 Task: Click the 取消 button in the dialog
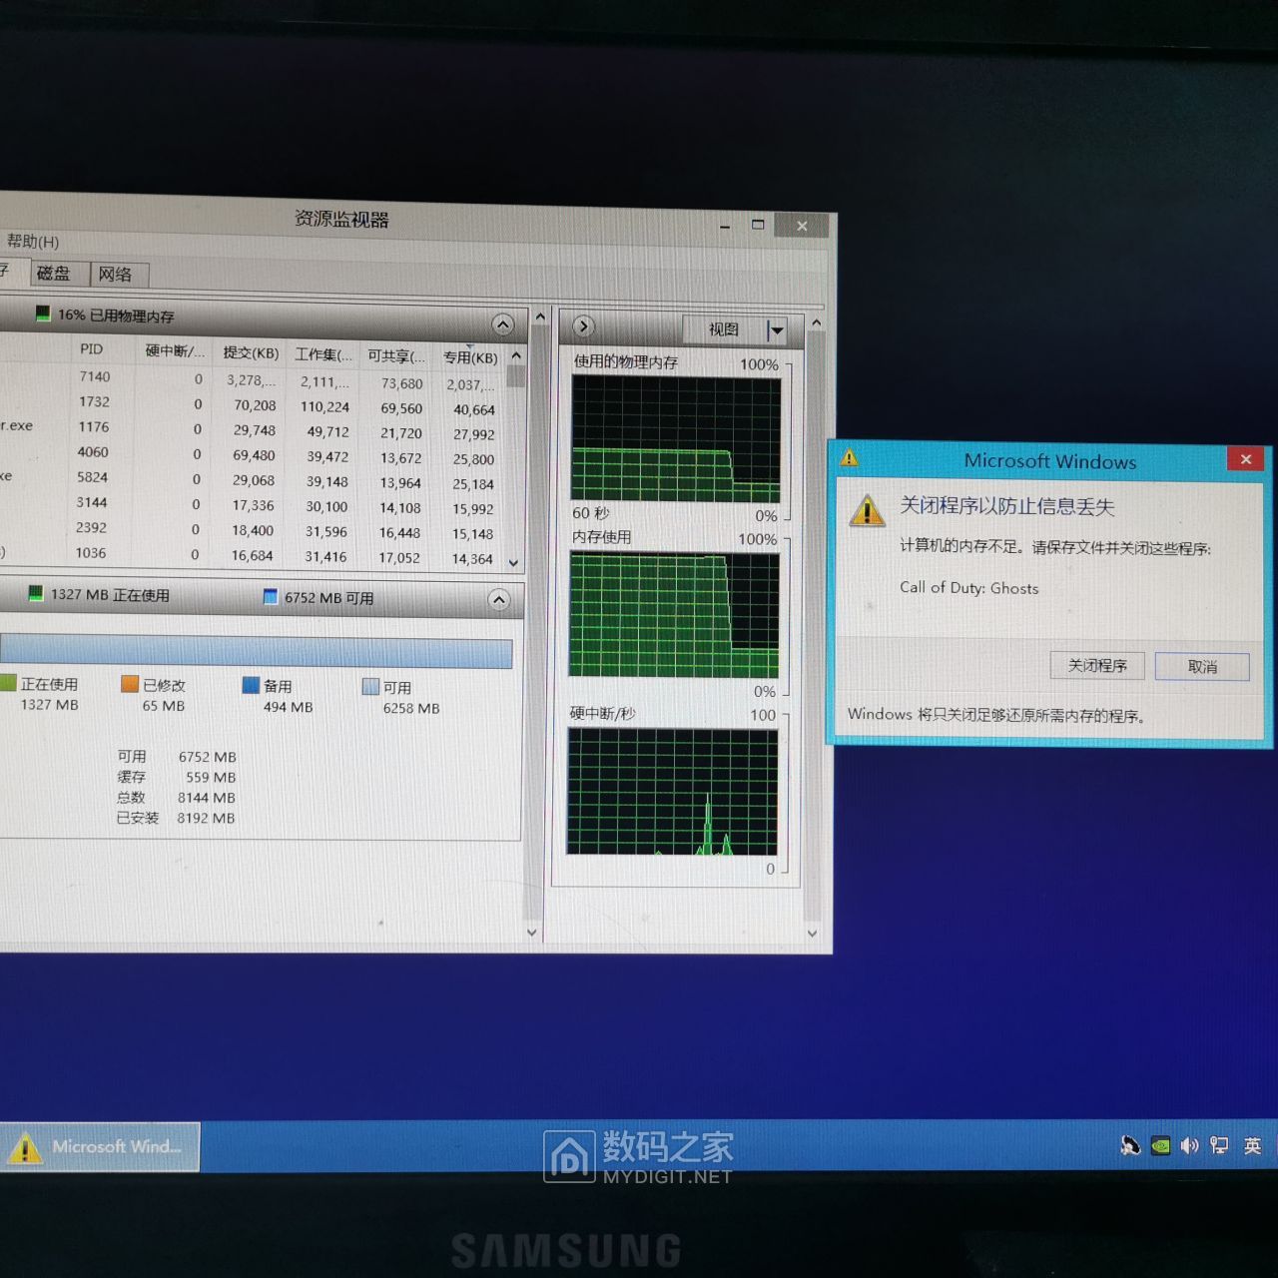click(1202, 666)
